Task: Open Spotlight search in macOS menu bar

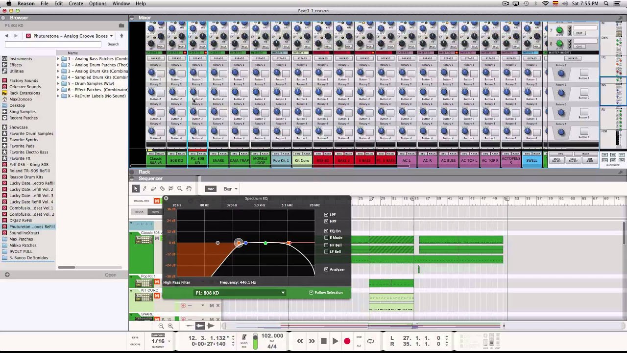Action: [606, 3]
